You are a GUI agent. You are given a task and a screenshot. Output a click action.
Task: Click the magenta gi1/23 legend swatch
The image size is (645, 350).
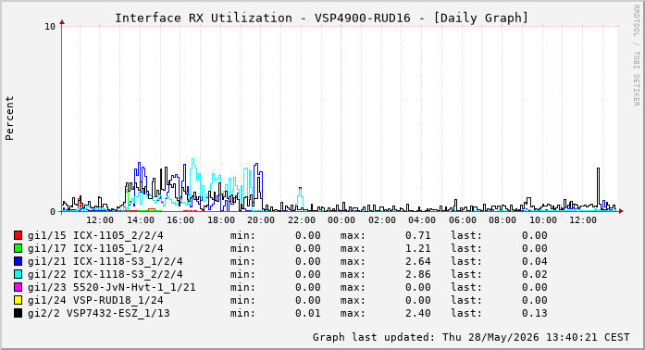pyautogui.click(x=18, y=287)
